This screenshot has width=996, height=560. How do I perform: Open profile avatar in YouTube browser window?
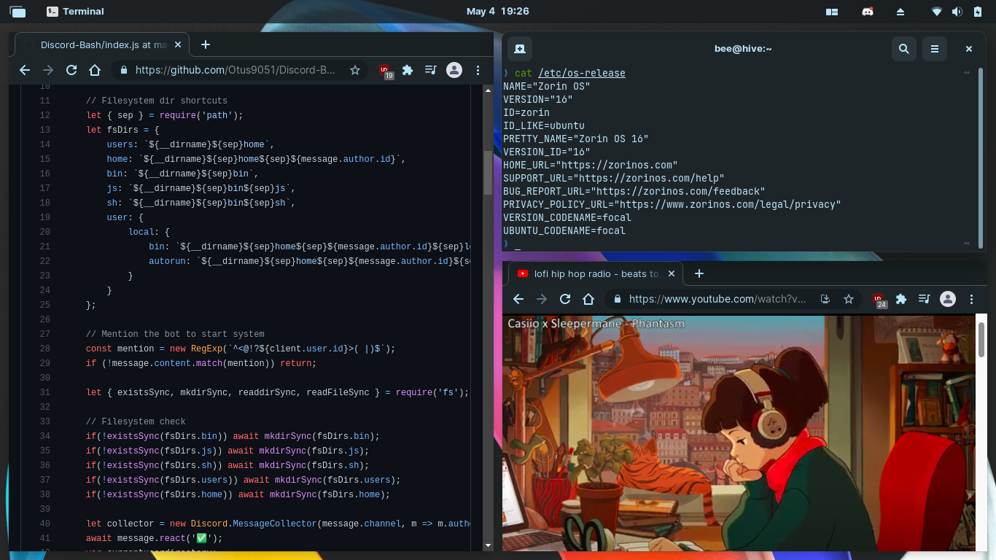point(948,299)
